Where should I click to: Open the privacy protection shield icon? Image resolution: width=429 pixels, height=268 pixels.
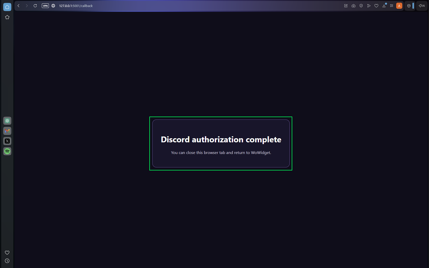[x=361, y=6]
